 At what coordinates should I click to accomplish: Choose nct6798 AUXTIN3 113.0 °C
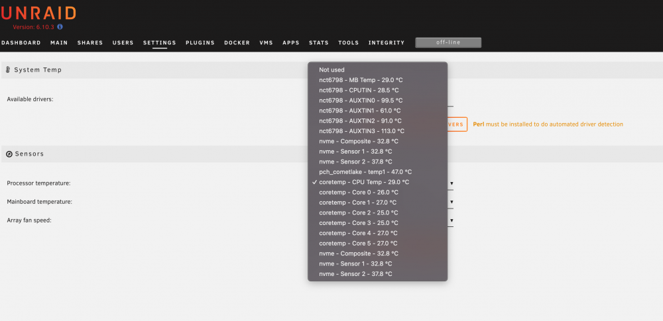point(377,131)
